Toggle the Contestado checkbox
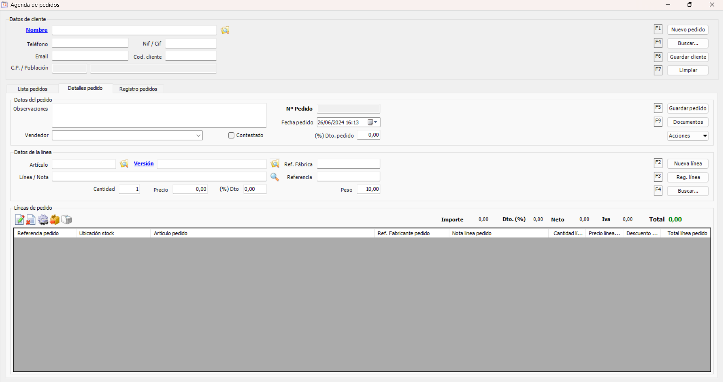 click(x=231, y=135)
